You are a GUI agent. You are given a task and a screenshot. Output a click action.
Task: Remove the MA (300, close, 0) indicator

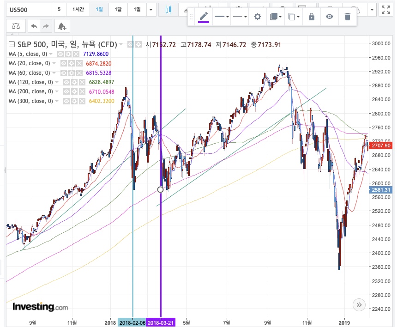pyautogui.click(x=82, y=101)
